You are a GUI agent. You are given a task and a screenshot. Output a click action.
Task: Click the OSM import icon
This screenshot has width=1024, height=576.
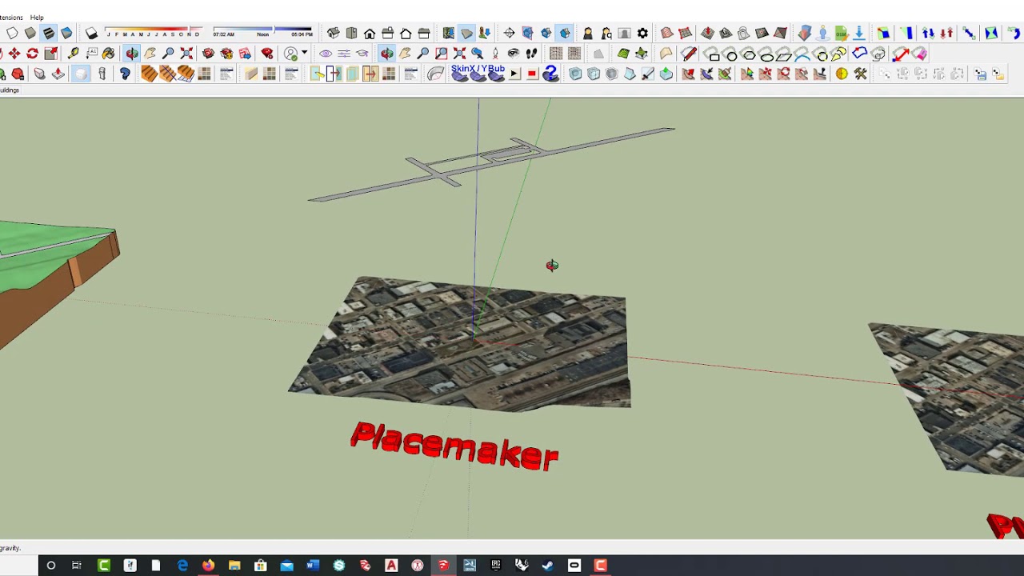(x=841, y=33)
